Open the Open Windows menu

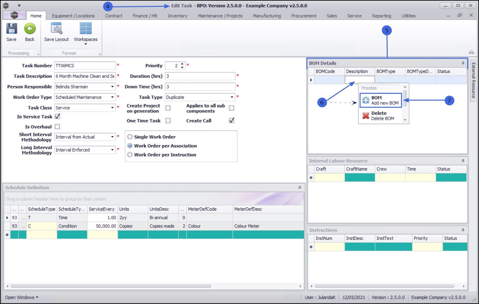point(22,297)
